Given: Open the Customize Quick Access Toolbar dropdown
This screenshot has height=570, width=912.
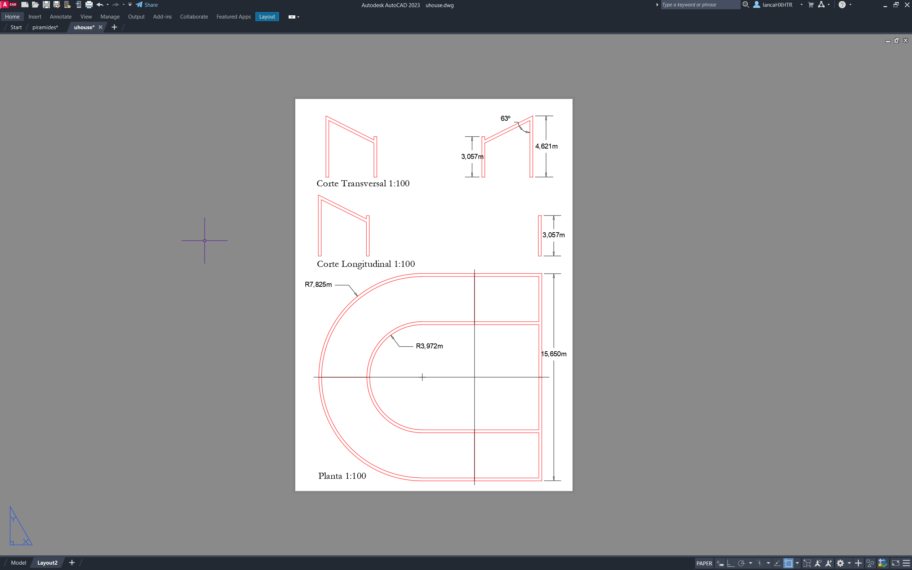Looking at the screenshot, I should pyautogui.click(x=130, y=5).
